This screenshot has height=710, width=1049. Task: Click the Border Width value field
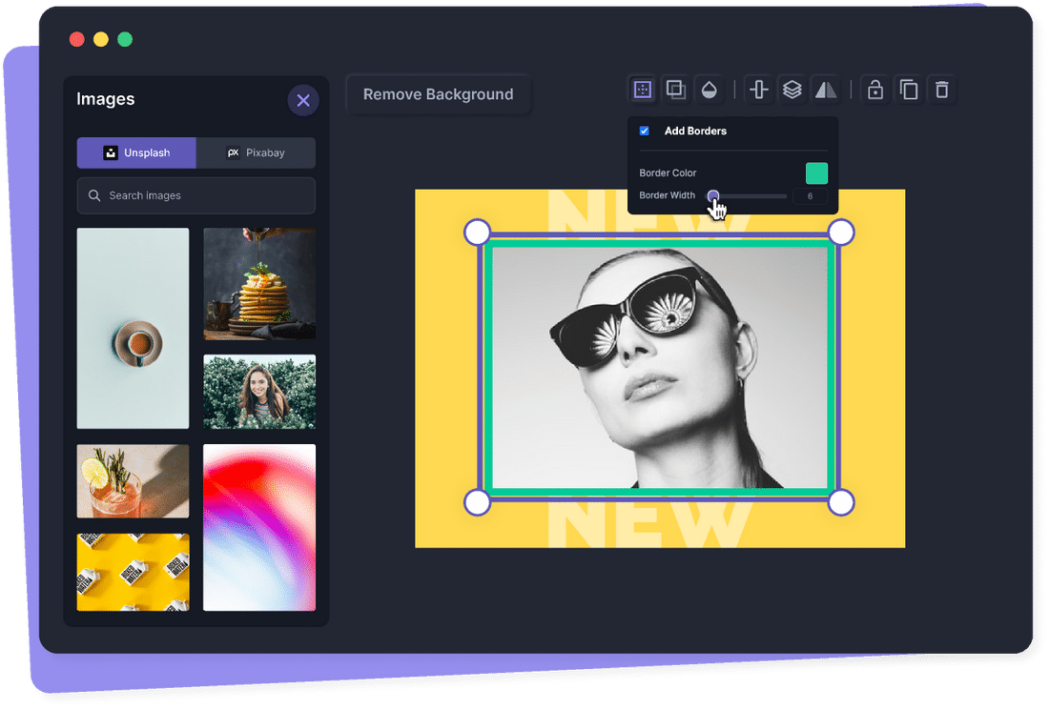click(x=810, y=196)
